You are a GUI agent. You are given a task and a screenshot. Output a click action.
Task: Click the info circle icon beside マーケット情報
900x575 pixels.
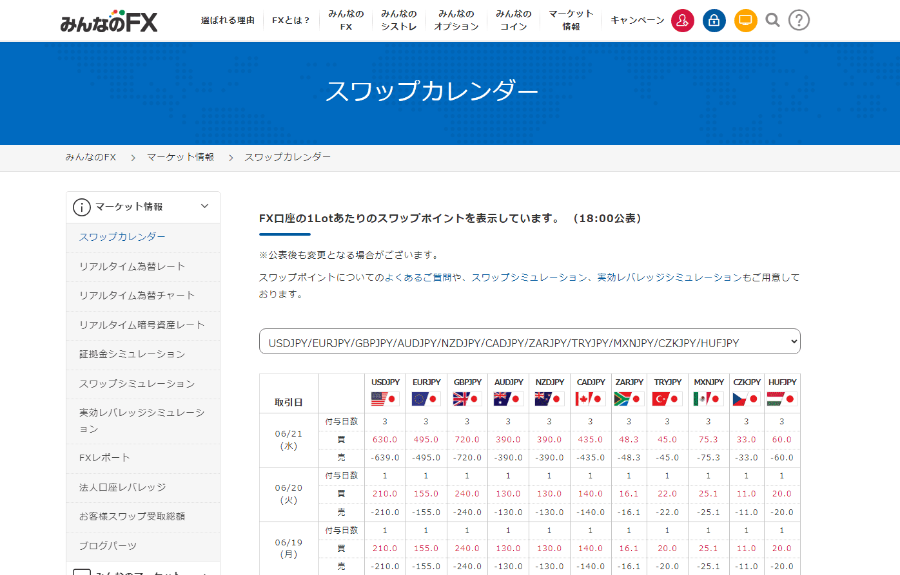[x=82, y=207]
